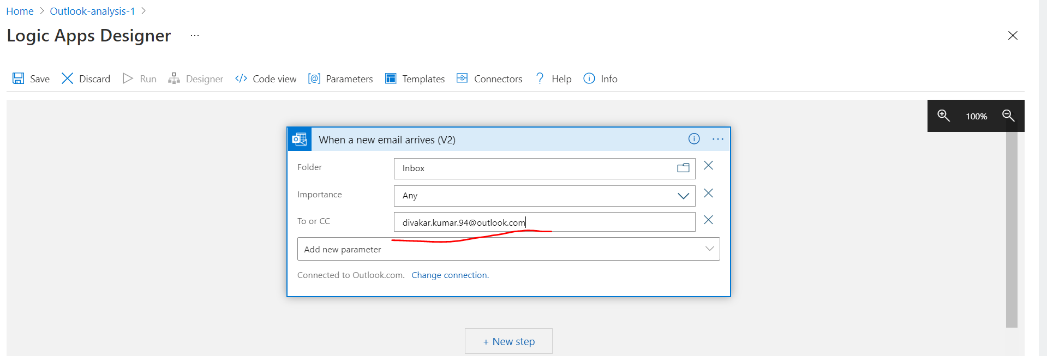Click the vertical canvas scrollbar

point(1012,229)
